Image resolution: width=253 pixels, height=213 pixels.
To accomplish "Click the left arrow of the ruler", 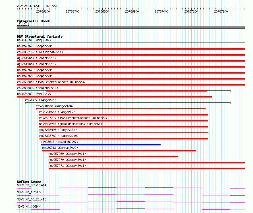I will 18,9.
